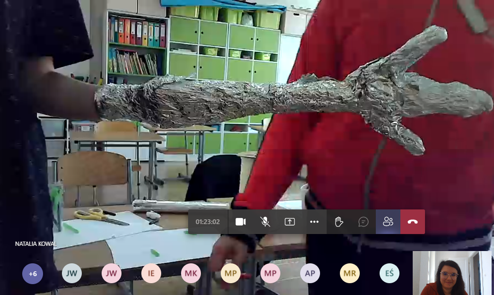The width and height of the screenshot is (494, 295).
Task: Click the meeting duration timer 01:23:02
Action: point(208,222)
